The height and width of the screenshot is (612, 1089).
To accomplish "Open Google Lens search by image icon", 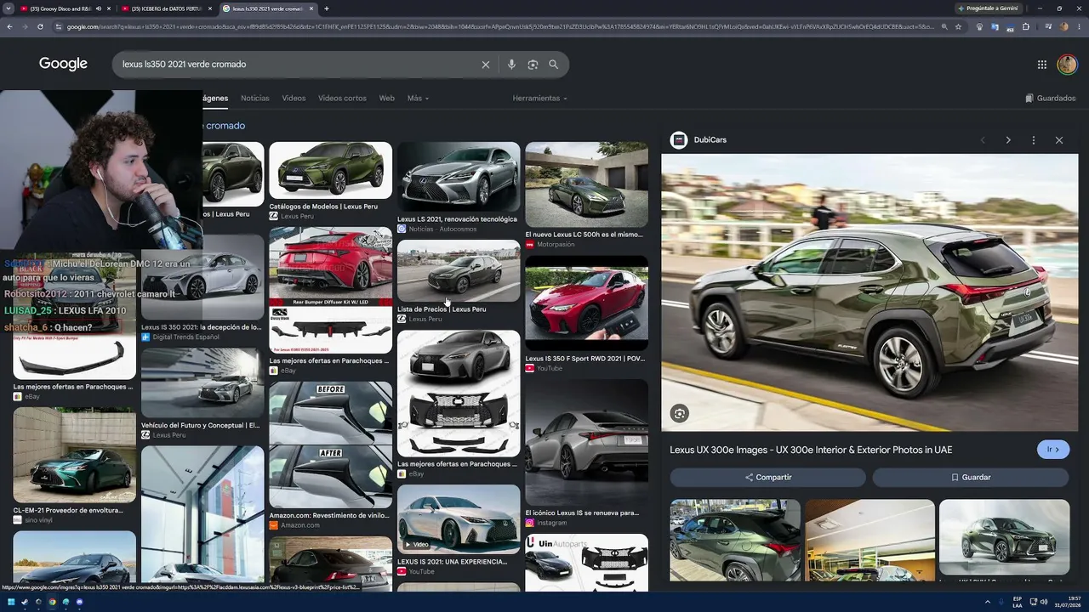I will [533, 65].
